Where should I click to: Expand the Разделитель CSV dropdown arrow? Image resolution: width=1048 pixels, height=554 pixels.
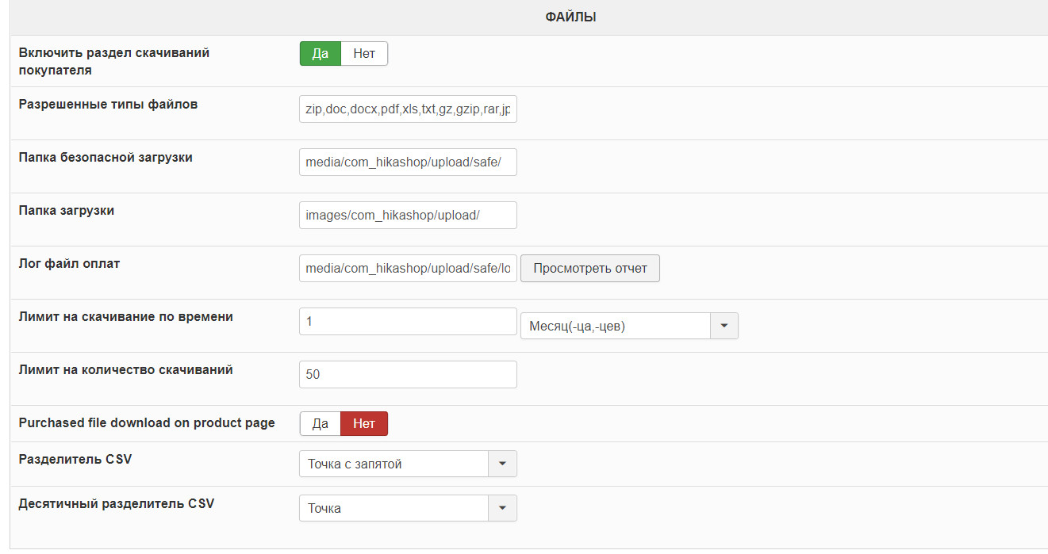pos(502,464)
